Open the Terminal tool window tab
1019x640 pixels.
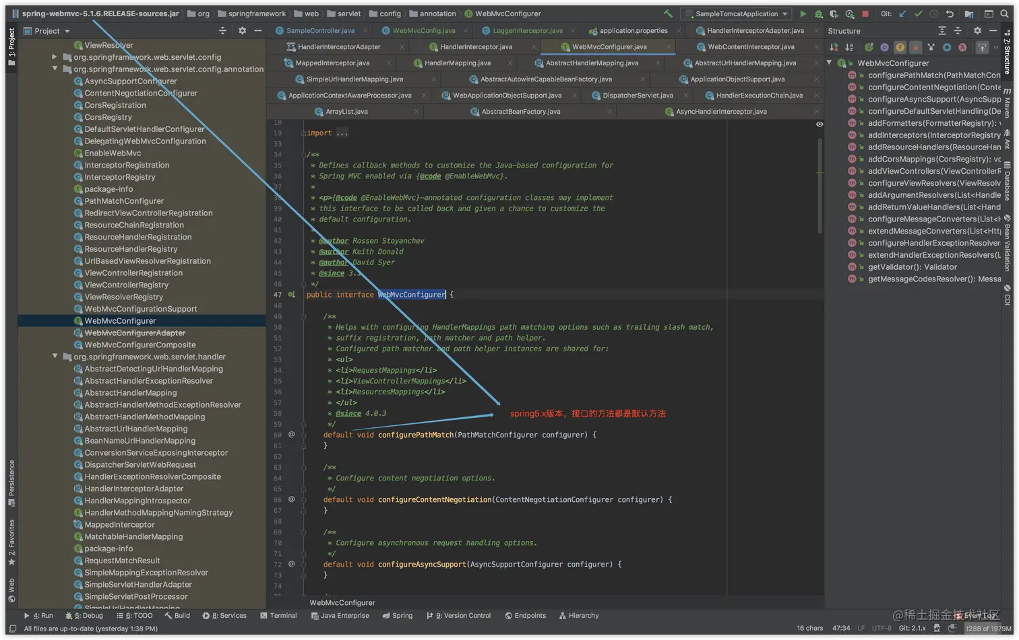click(x=278, y=615)
